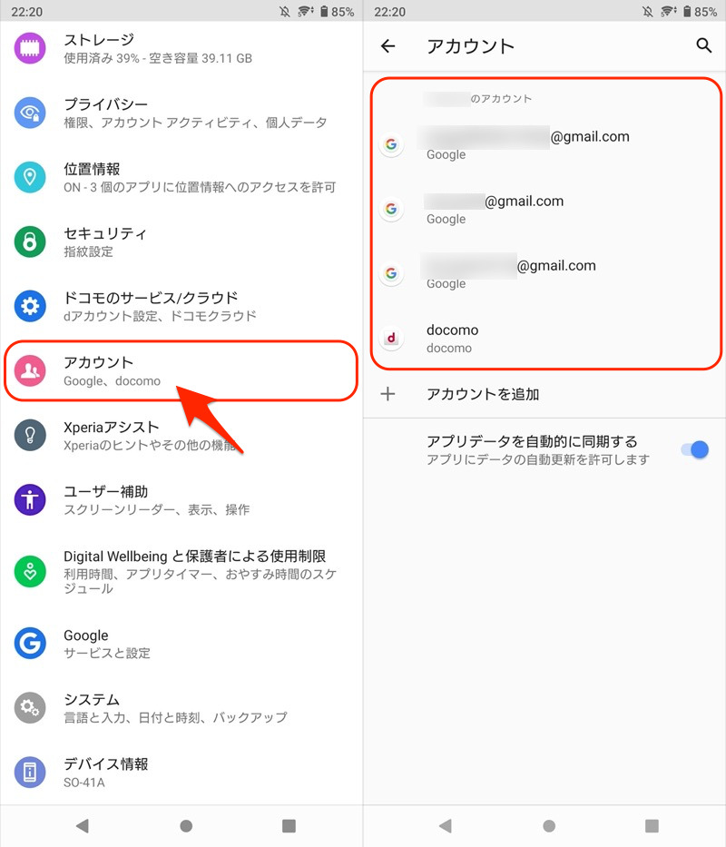Tap the Home circle in left navigation bar

[186, 826]
